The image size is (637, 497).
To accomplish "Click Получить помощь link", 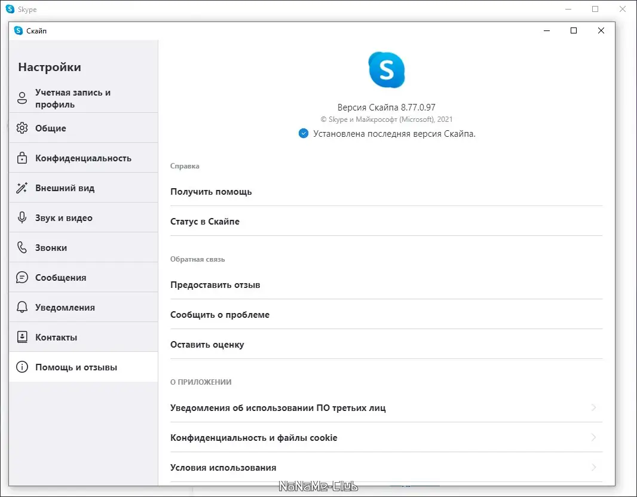I will click(x=386, y=192).
